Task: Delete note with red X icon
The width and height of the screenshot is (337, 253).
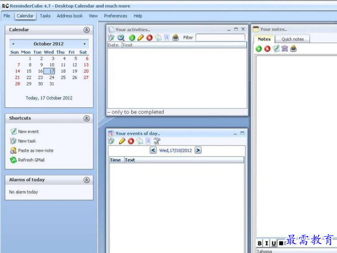Action: [267, 49]
